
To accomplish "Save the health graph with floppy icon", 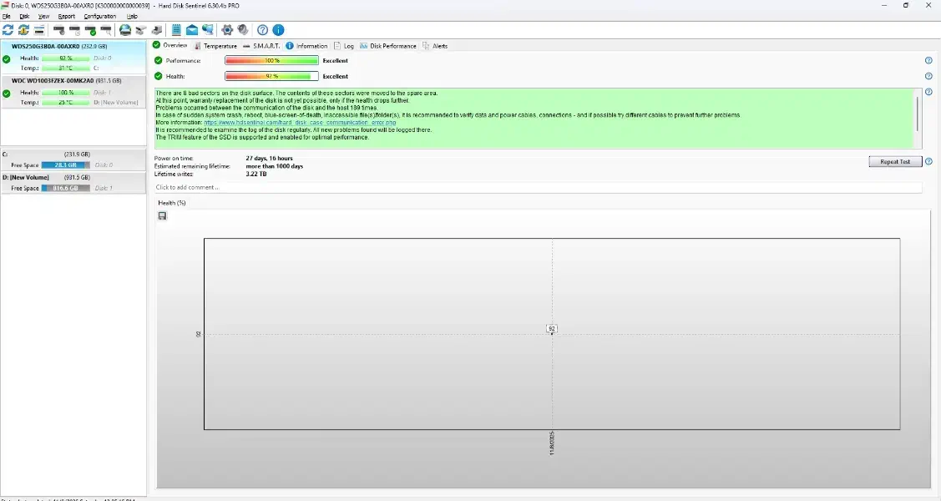I will click(162, 216).
